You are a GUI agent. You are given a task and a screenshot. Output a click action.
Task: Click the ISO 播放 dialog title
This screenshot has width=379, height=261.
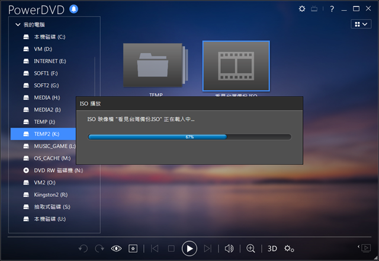point(91,104)
